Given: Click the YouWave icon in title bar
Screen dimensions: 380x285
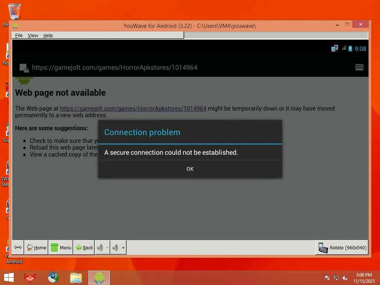Looking at the screenshot, I should pos(15,26).
